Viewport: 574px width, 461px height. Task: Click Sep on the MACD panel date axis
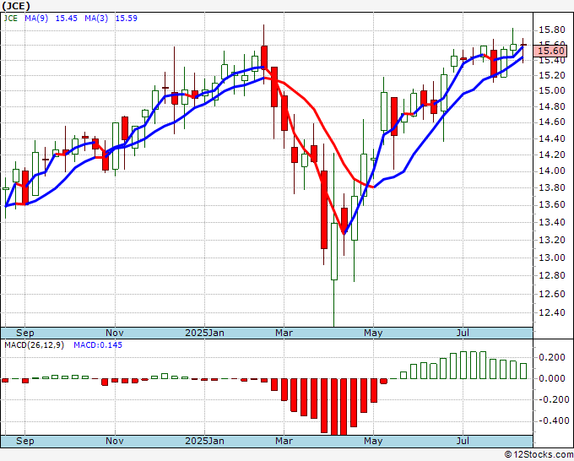click(24, 441)
